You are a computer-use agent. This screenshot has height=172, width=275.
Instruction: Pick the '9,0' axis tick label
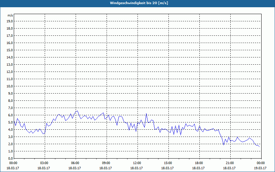[x=10, y=93]
